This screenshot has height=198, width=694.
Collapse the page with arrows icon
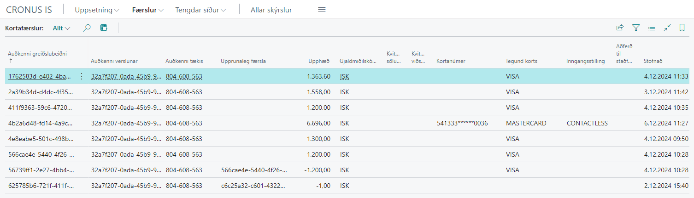pyautogui.click(x=667, y=28)
